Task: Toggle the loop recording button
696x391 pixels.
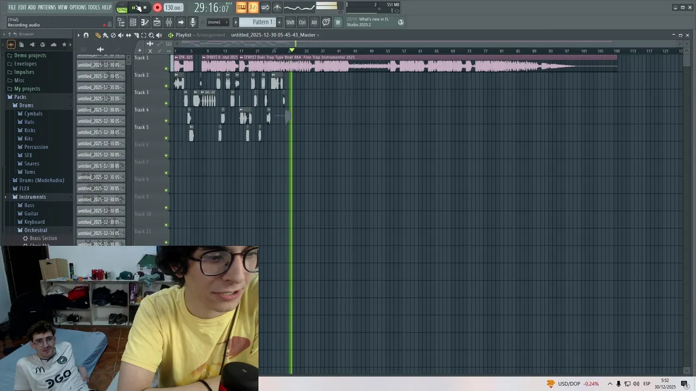Action: click(265, 7)
